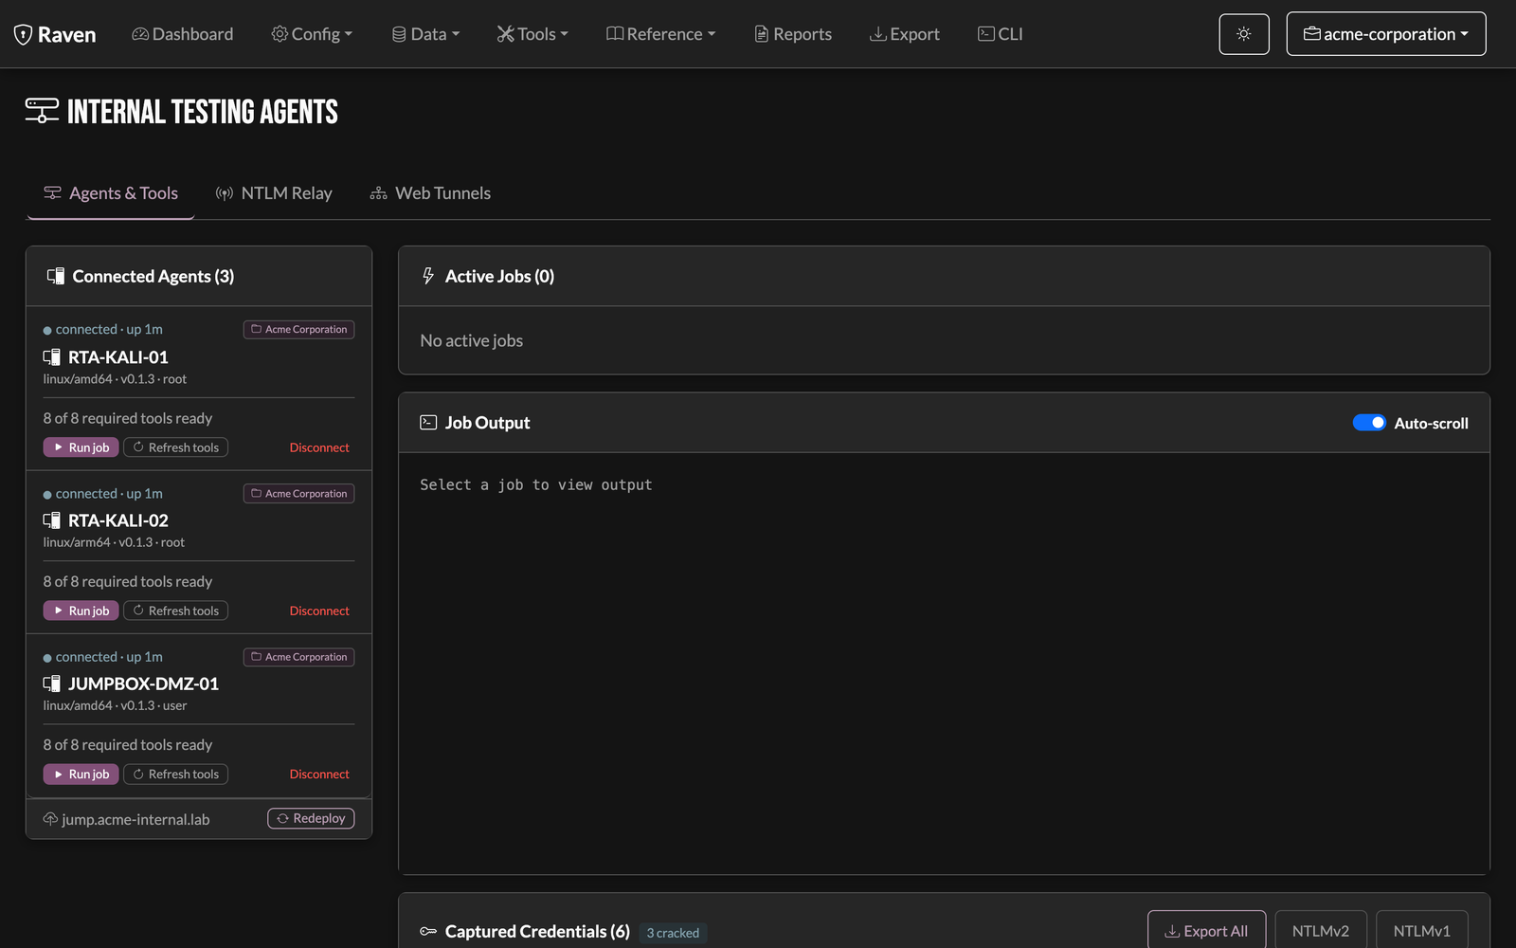Click the status dot for RTA-KALI-01
The width and height of the screenshot is (1516, 948).
47,331
